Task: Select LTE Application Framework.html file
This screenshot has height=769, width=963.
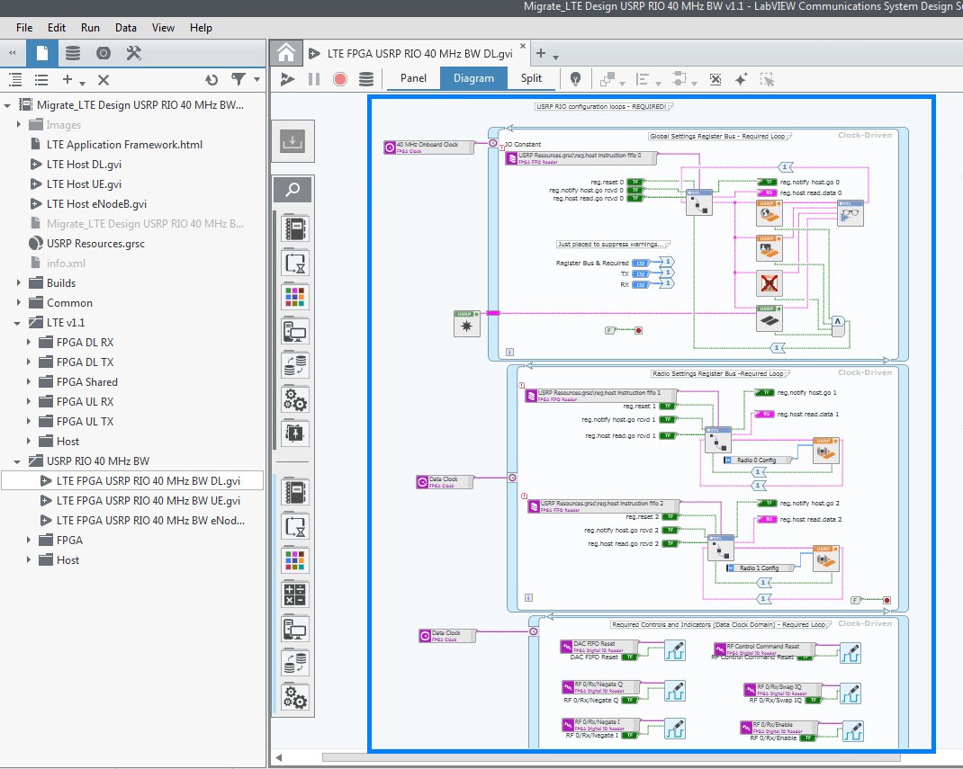Action: (124, 145)
